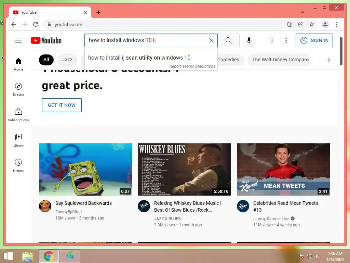350x263 pixels.
Task: Click the magnifier search button
Action: 228,40
